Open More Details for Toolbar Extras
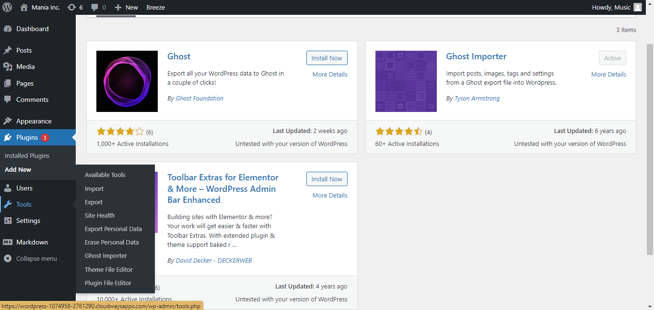The image size is (654, 310). (330, 195)
